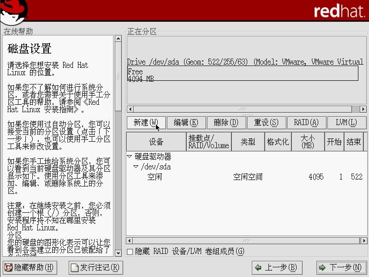369x277 pixels.
Task: Click the 新建(N) new partition button
Action: click(x=146, y=122)
